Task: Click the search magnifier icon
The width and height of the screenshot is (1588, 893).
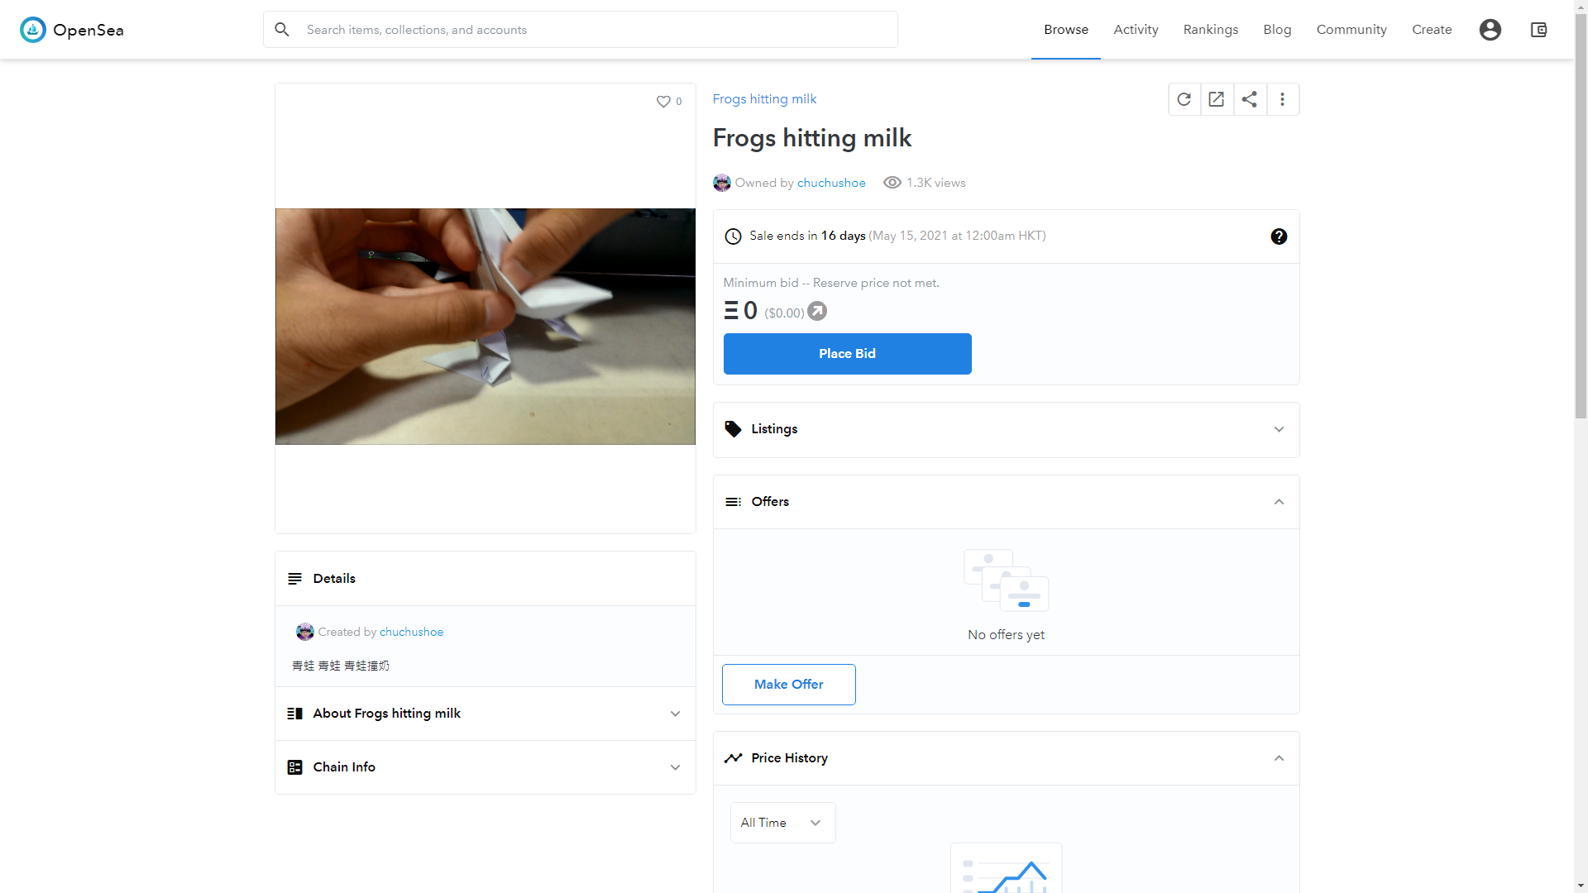Action: coord(282,30)
